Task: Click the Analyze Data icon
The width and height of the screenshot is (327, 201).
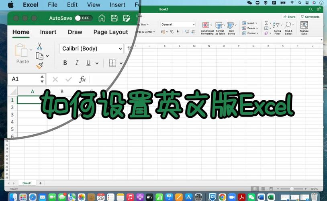Action: point(304,28)
